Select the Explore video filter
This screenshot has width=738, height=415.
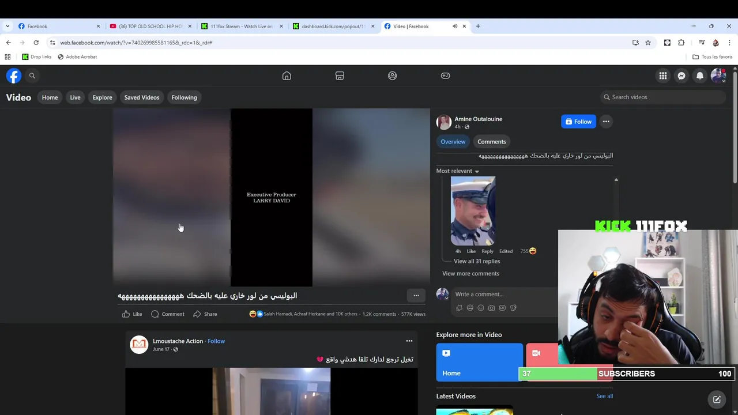click(x=102, y=97)
